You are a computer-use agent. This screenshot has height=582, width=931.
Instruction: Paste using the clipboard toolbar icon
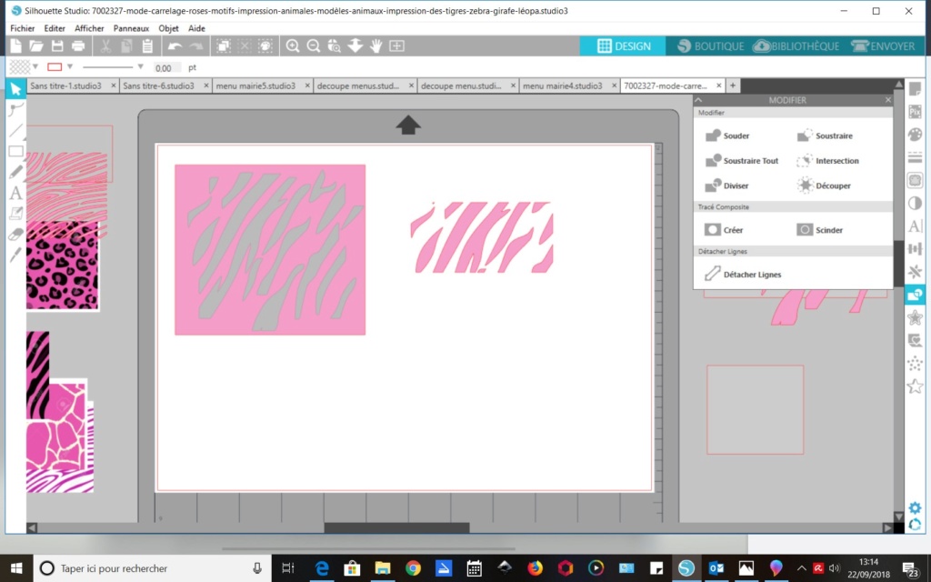click(x=147, y=45)
